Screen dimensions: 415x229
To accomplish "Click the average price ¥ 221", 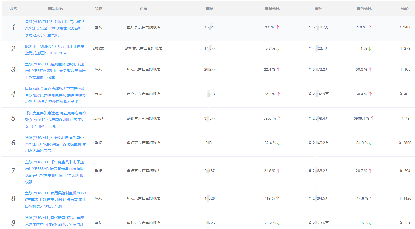I will pyautogui.click(x=405, y=223).
